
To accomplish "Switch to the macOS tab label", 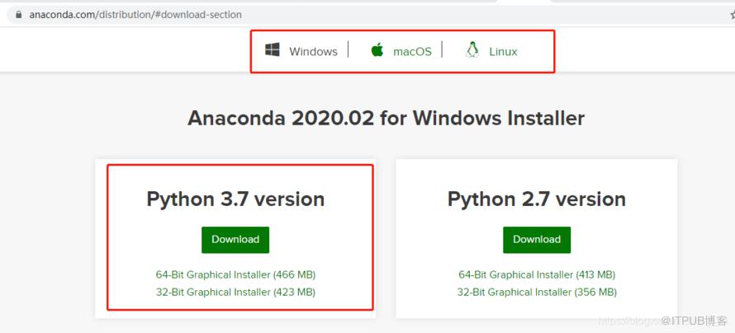I will point(412,51).
